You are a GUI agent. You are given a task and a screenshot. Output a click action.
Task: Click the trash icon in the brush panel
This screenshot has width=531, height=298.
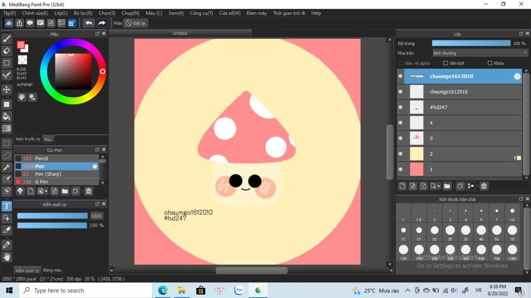[x=88, y=191]
